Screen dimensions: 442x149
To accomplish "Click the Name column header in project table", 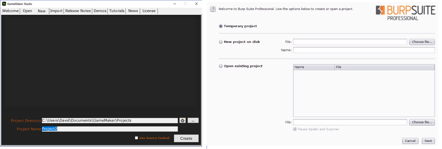I will tap(314, 67).
